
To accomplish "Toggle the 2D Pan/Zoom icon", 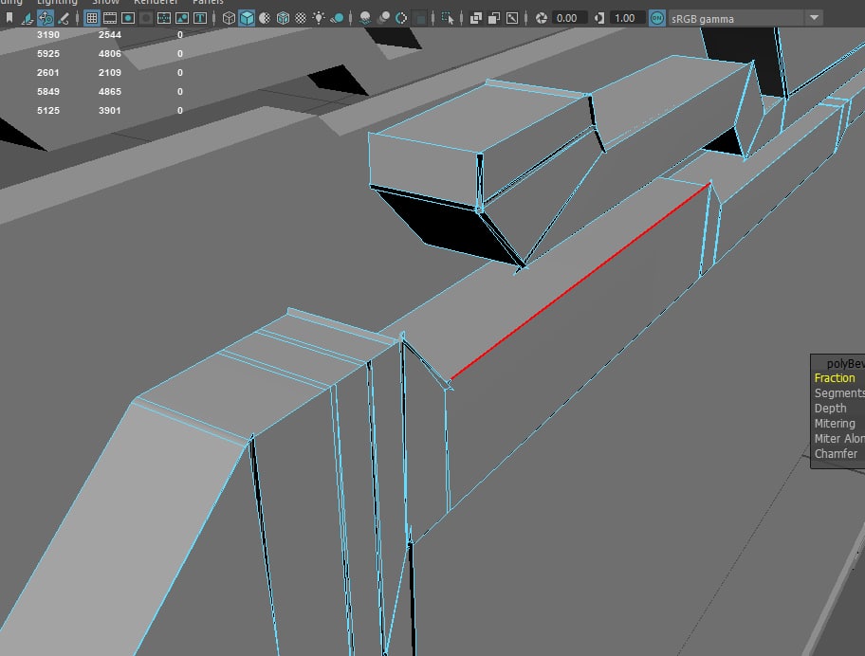I will click(x=46, y=18).
